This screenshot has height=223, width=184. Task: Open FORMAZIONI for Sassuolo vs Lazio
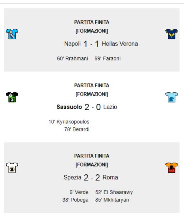[92, 94]
